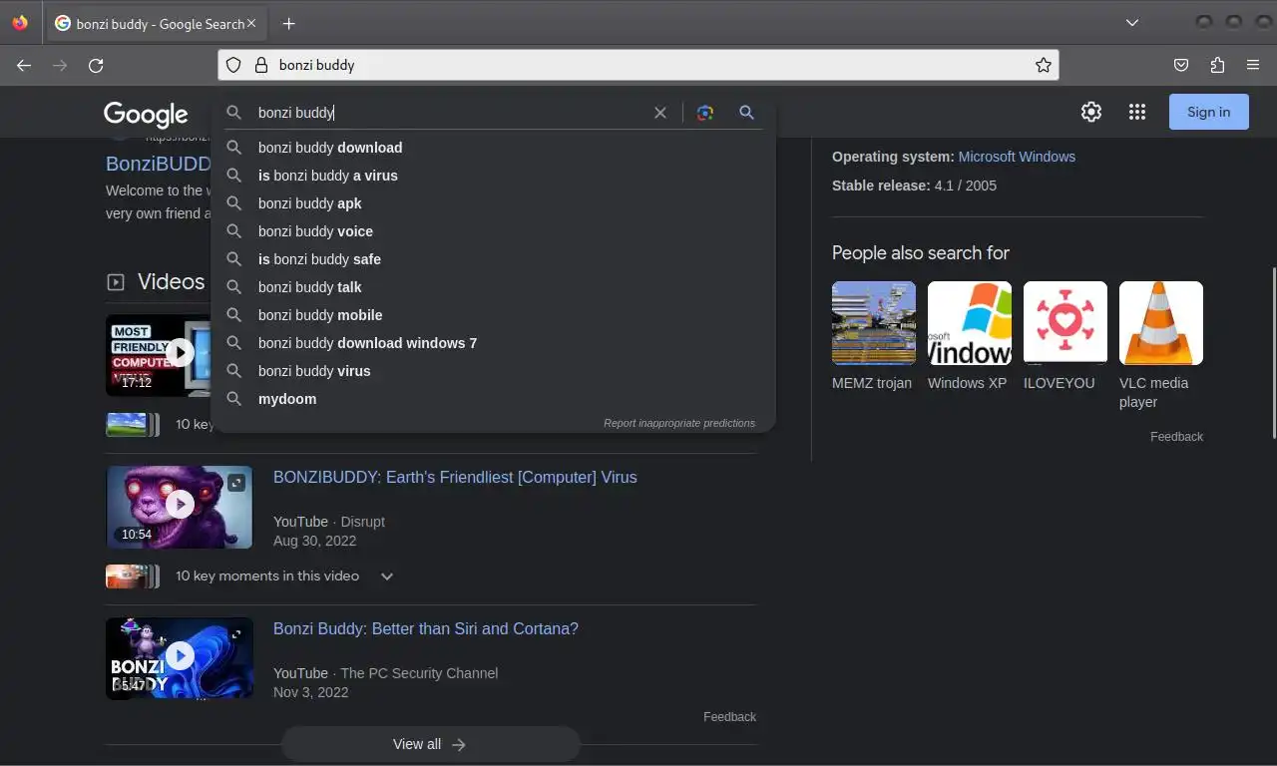Play The PC Security Channel video thumbnail
The height and width of the screenshot is (766, 1277).
(180, 657)
